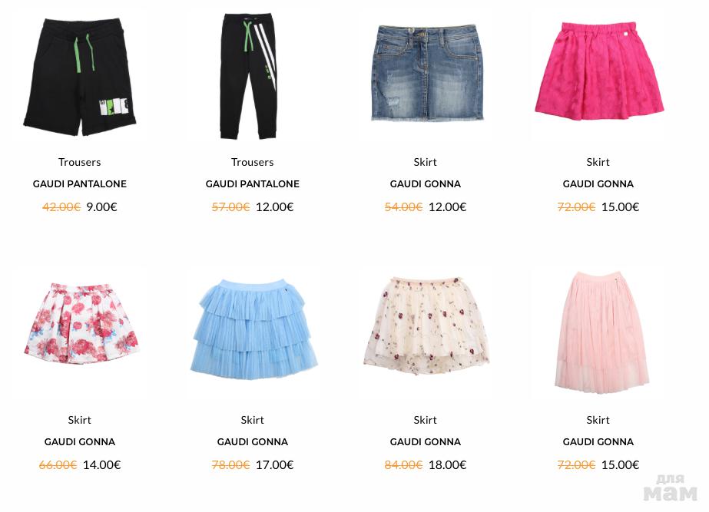Open GAUDI GONNA link under denim skirt
The width and height of the screenshot is (709, 512).
point(425,184)
